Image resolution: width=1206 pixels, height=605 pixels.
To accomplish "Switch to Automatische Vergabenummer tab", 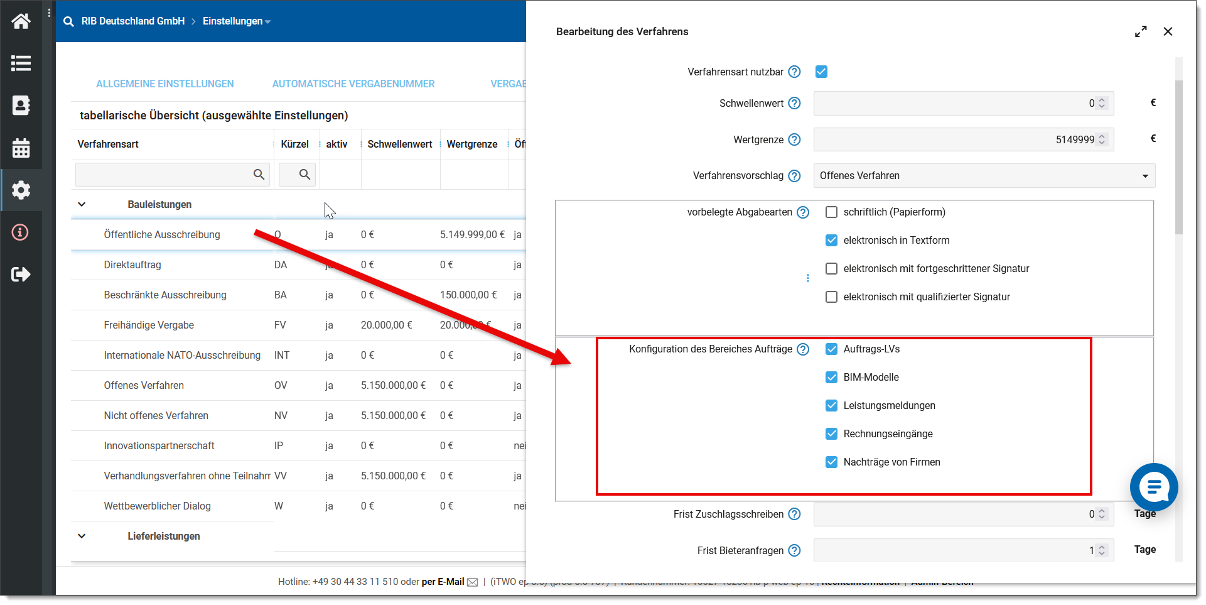I will click(353, 84).
